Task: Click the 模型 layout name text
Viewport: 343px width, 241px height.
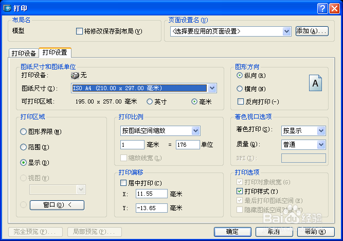Action: (18, 31)
